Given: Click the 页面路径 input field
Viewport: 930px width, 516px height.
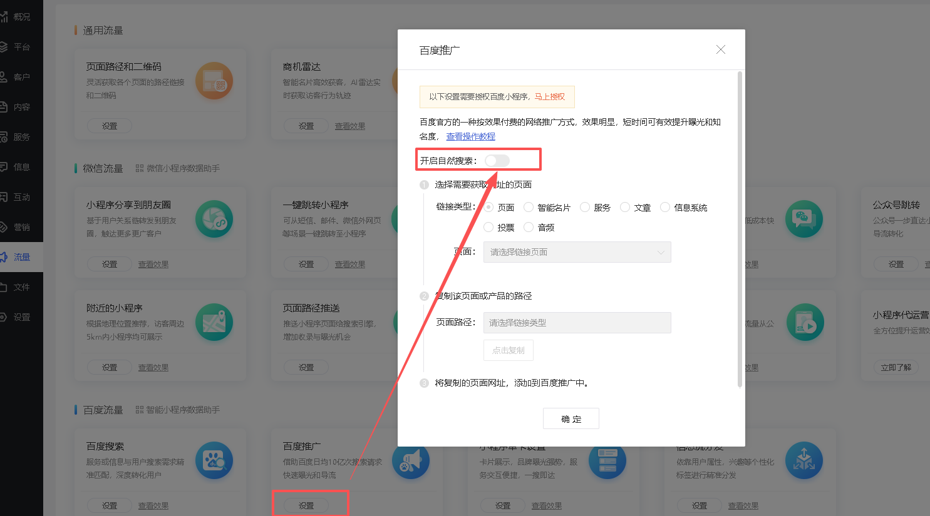Looking at the screenshot, I should (577, 323).
